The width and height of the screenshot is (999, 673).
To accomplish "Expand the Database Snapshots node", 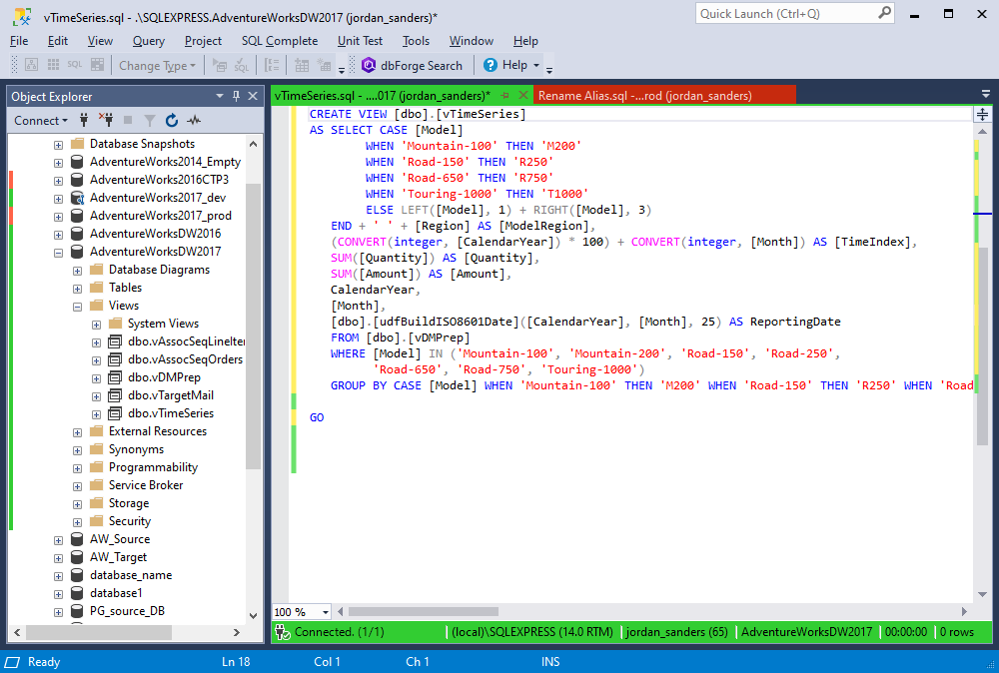I will (x=58, y=145).
